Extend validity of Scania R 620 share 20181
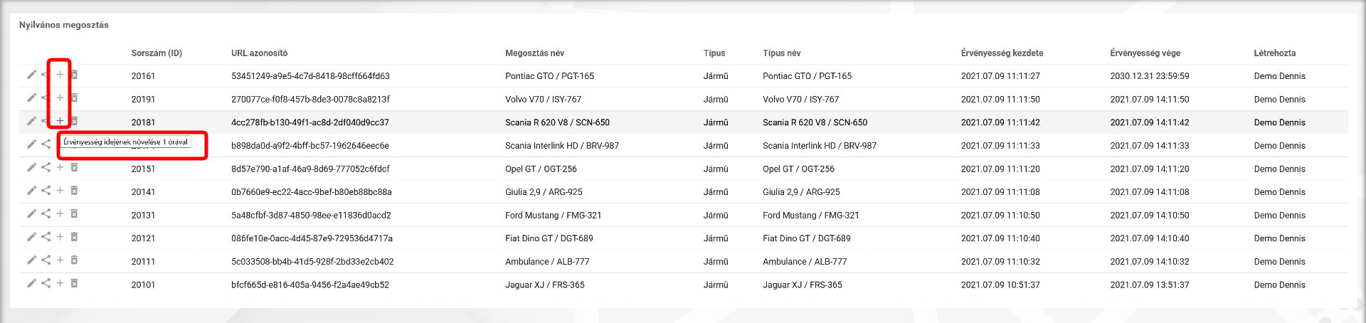This screenshot has width=1366, height=323. click(60, 121)
